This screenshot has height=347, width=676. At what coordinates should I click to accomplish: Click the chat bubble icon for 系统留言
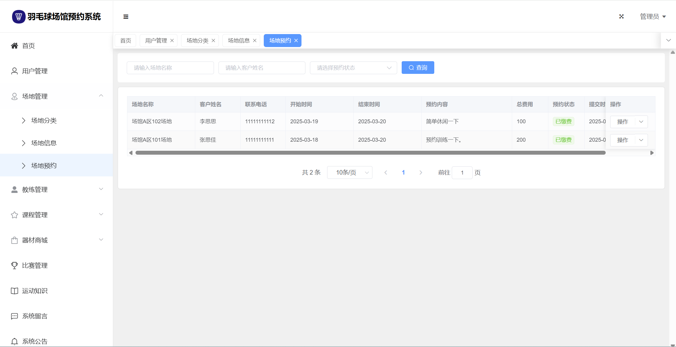(x=14, y=316)
